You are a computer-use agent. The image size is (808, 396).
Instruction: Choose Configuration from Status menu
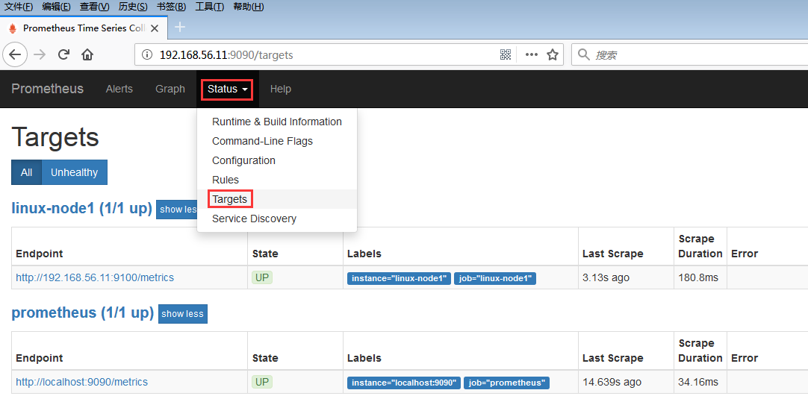[x=277, y=160]
